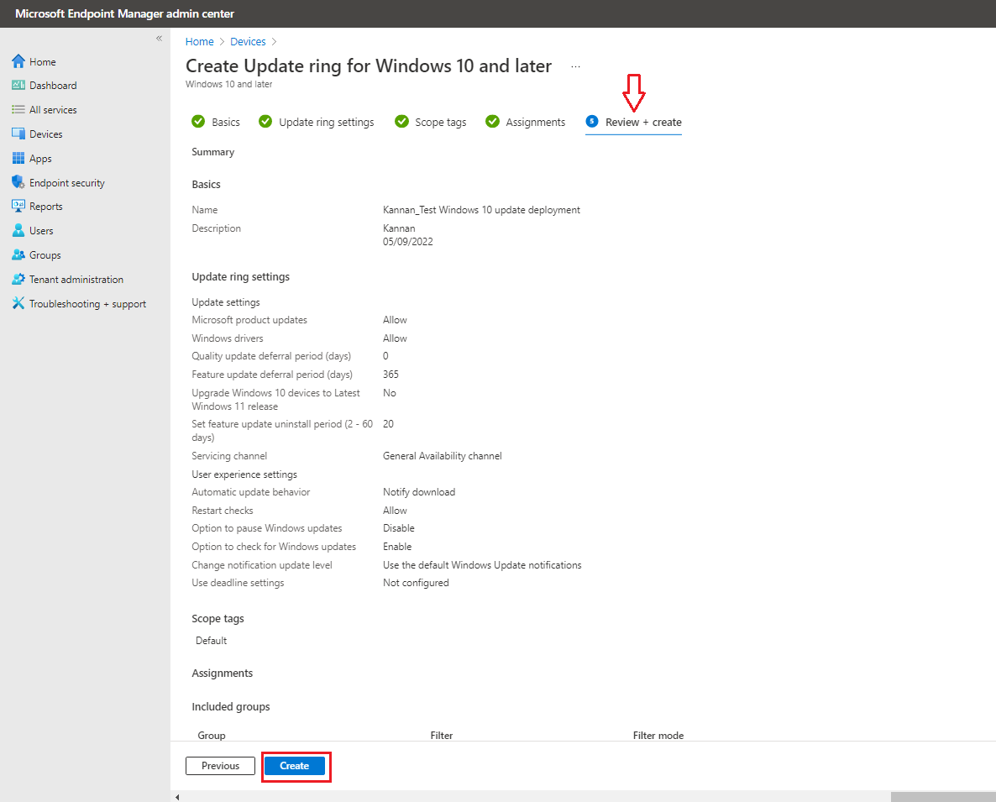The height and width of the screenshot is (802, 996).
Task: Open Reports in the sidebar
Action: 45,207
